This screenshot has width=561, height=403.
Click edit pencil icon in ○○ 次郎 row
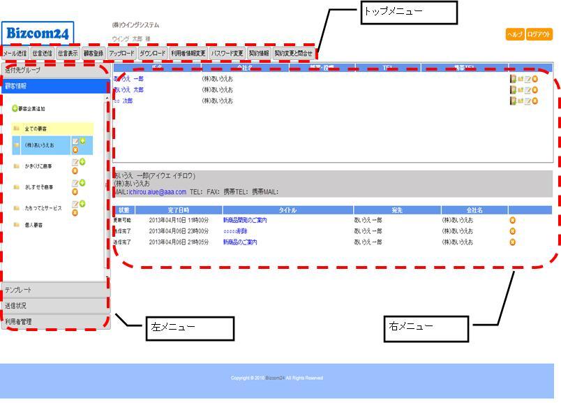click(528, 101)
